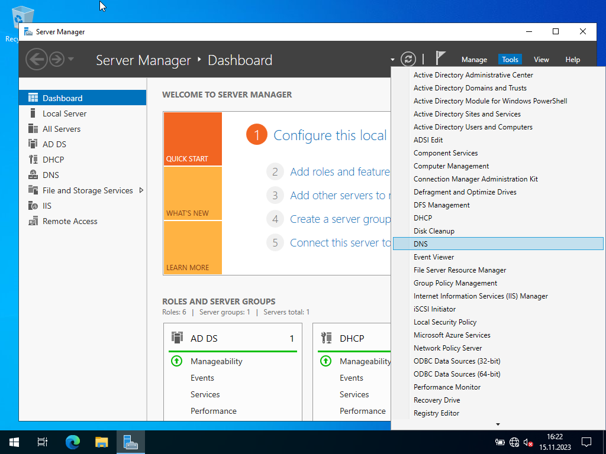606x454 pixels.
Task: Select DNS from the Tools menu
Action: tap(498, 244)
